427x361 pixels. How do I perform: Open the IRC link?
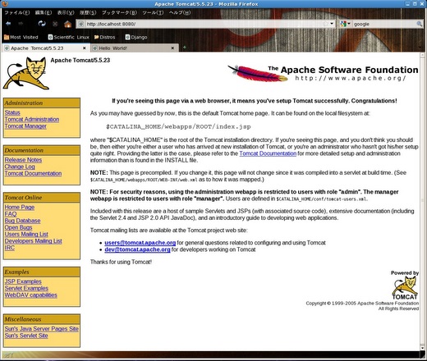[10, 248]
